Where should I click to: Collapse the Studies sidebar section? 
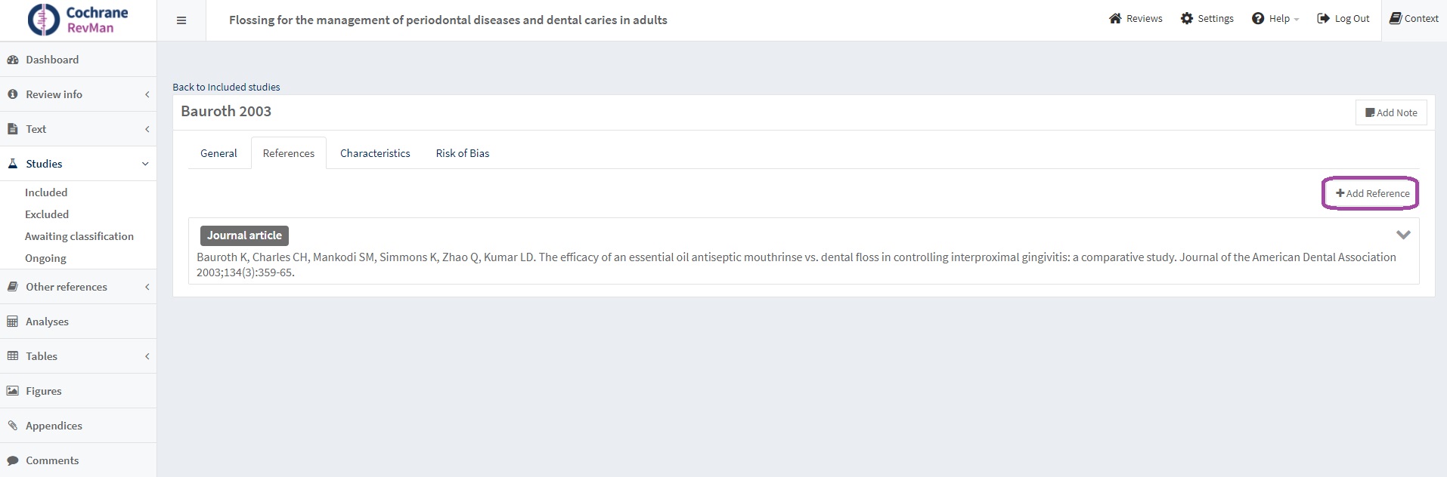(145, 164)
